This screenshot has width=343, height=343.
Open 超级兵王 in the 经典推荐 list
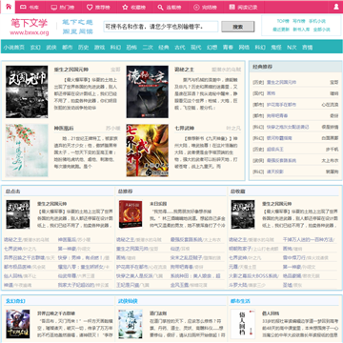tap(275, 150)
